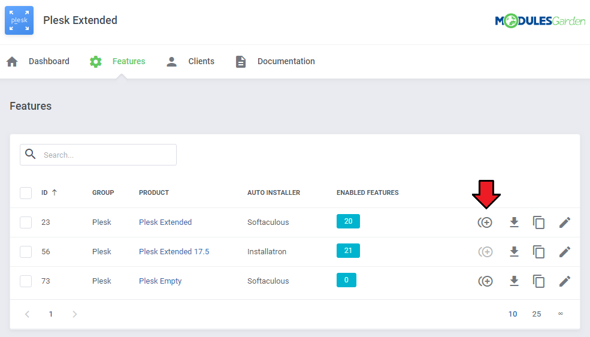The width and height of the screenshot is (590, 337).
Task: Open the Plesk Extended 17.5 product link
Action: 174,251
